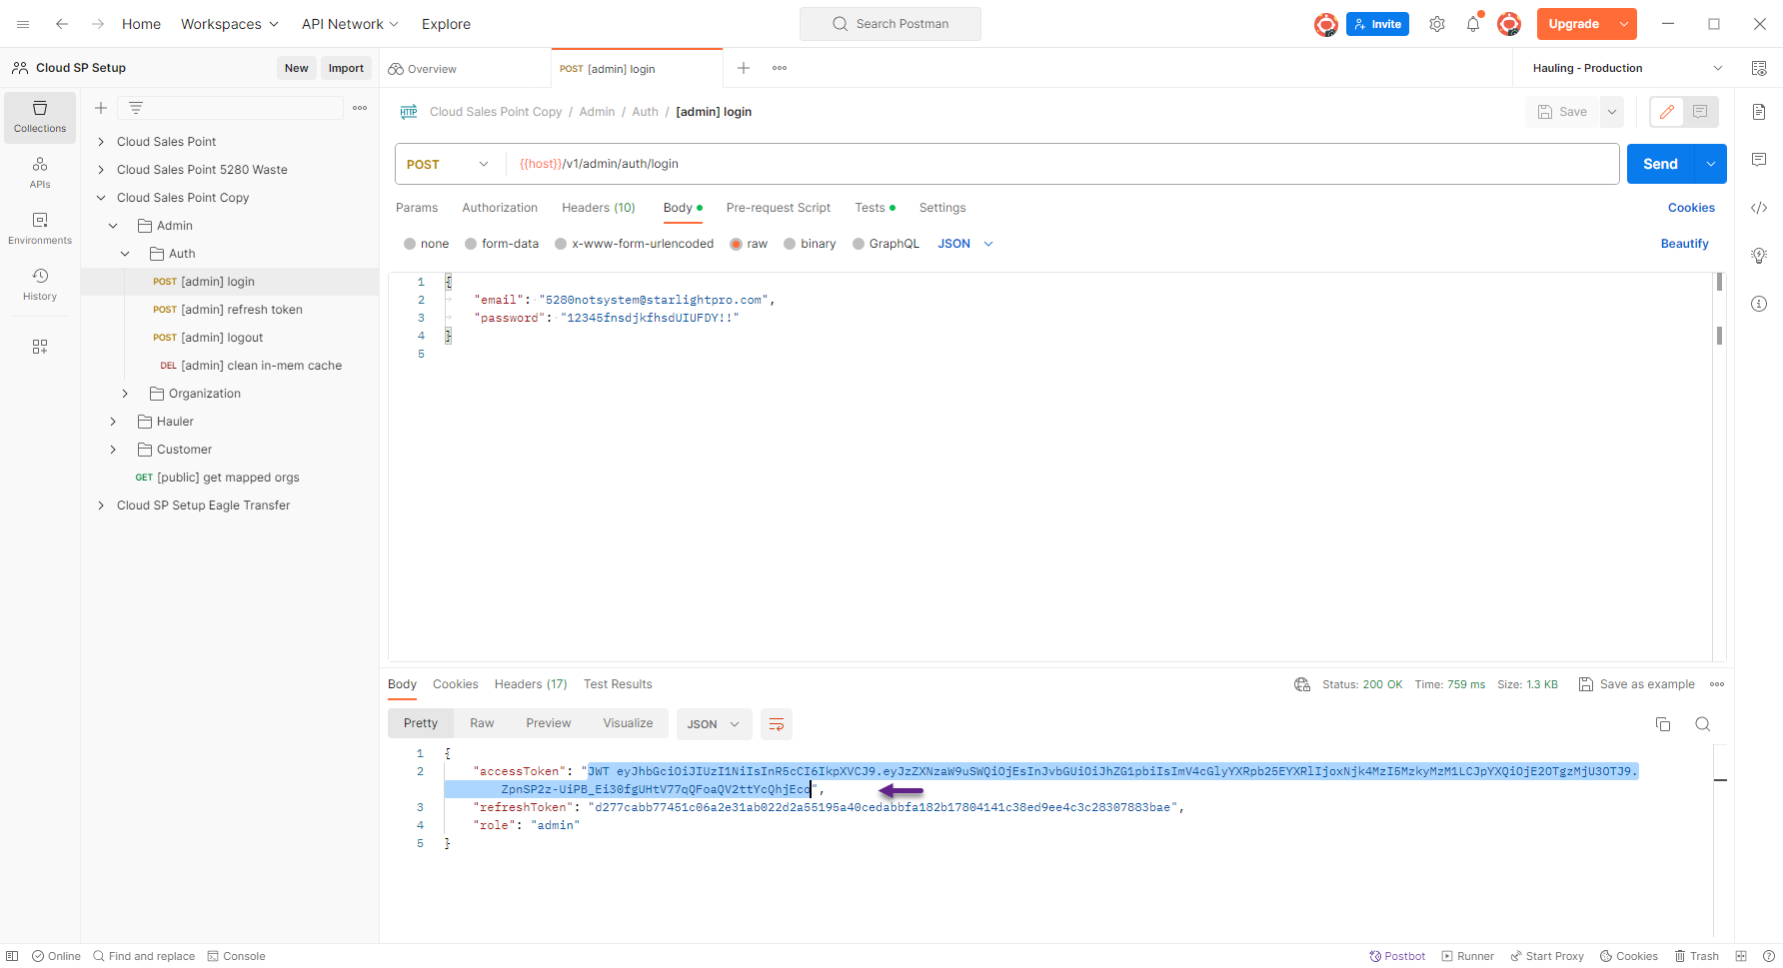Viewport: 1783px width, 968px height.
Task: Go back with the left arrow
Action: 62,24
